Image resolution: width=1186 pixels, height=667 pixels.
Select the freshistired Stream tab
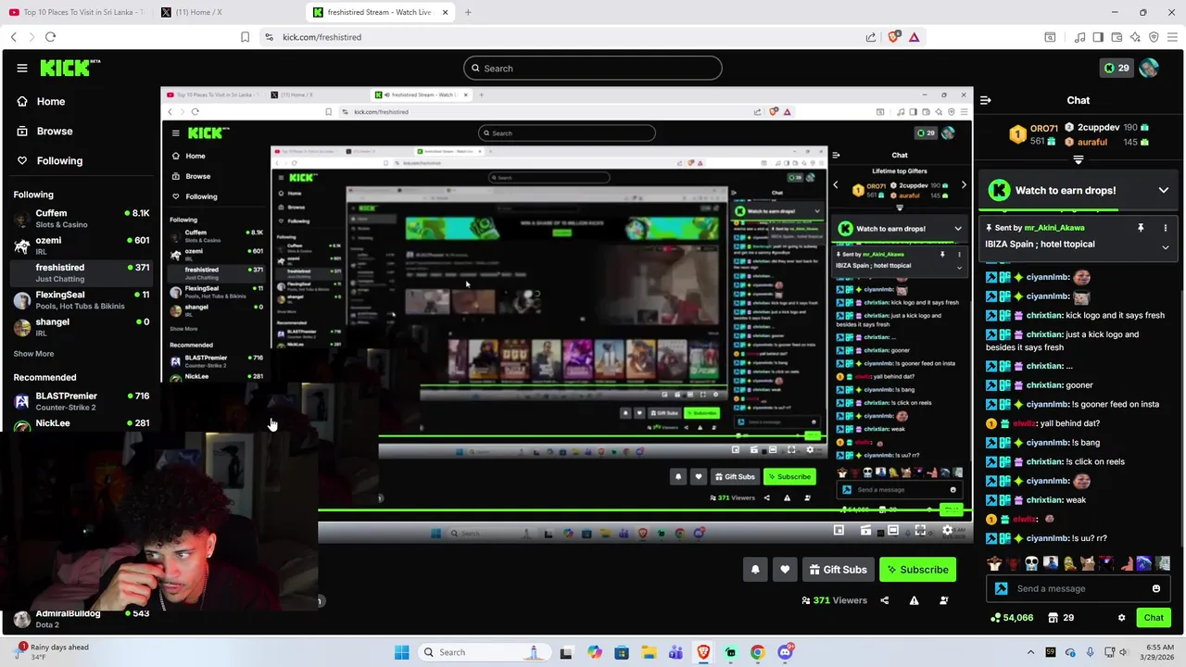(380, 12)
